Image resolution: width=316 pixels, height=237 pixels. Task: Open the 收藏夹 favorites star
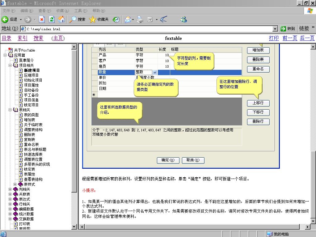click(92, 19)
